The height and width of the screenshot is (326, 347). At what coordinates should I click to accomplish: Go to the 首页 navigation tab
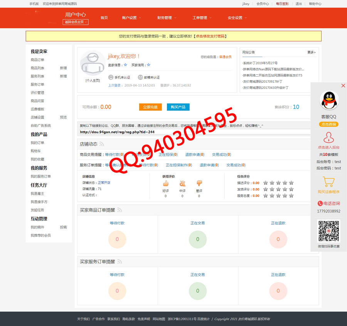tap(104, 18)
